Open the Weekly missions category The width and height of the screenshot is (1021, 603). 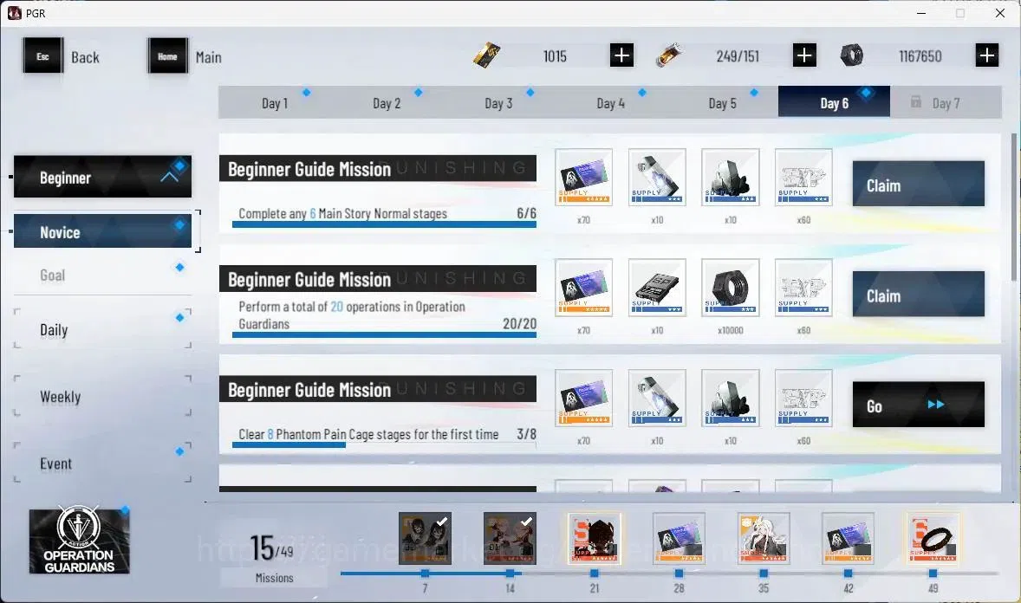tap(102, 397)
